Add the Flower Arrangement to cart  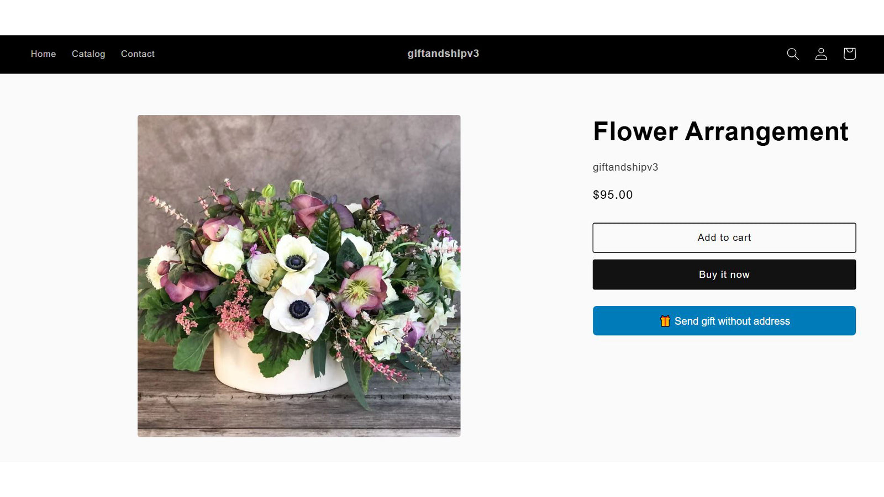724,237
